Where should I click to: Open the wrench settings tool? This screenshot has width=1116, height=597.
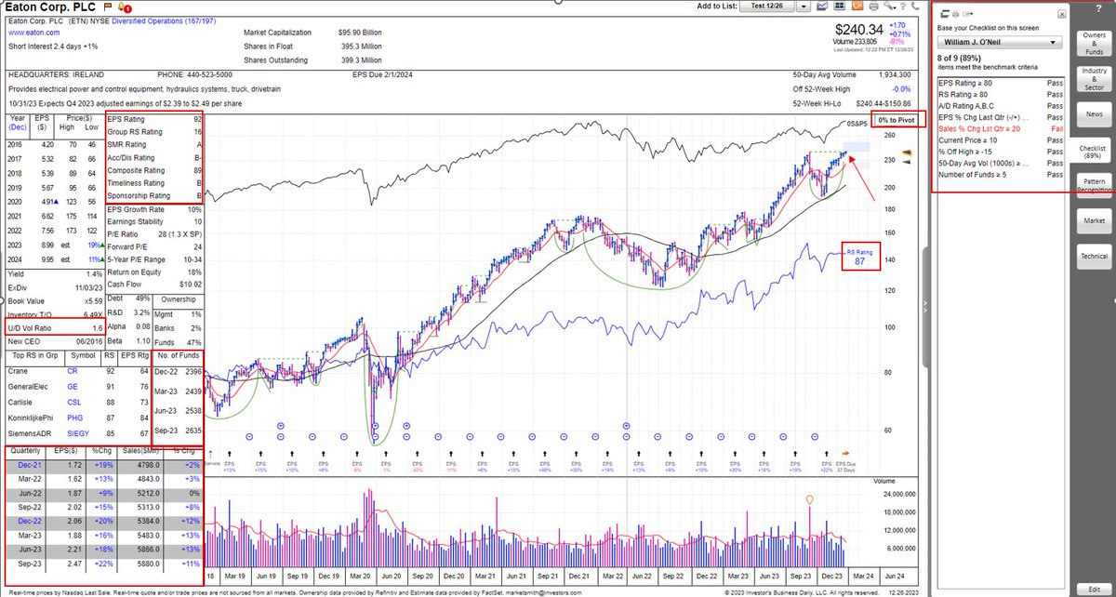pos(889,6)
